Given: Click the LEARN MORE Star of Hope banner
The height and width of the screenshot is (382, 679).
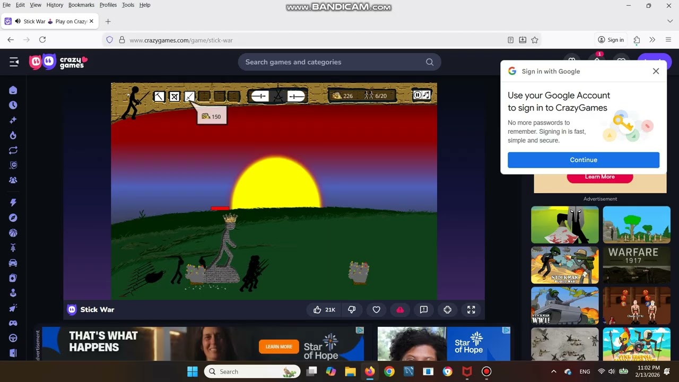Looking at the screenshot, I should click(278, 346).
